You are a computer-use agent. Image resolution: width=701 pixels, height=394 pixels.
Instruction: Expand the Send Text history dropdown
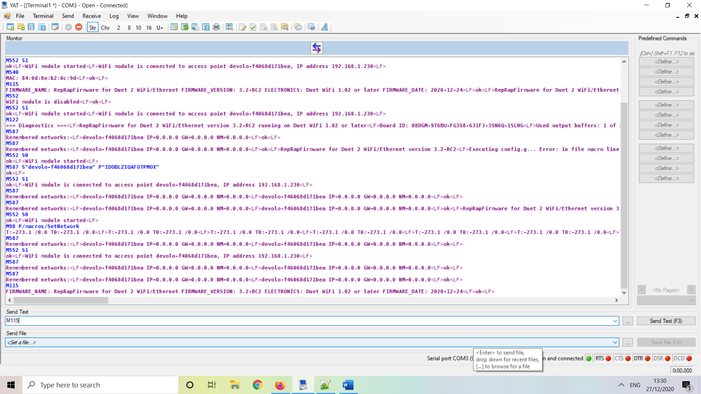(x=615, y=321)
